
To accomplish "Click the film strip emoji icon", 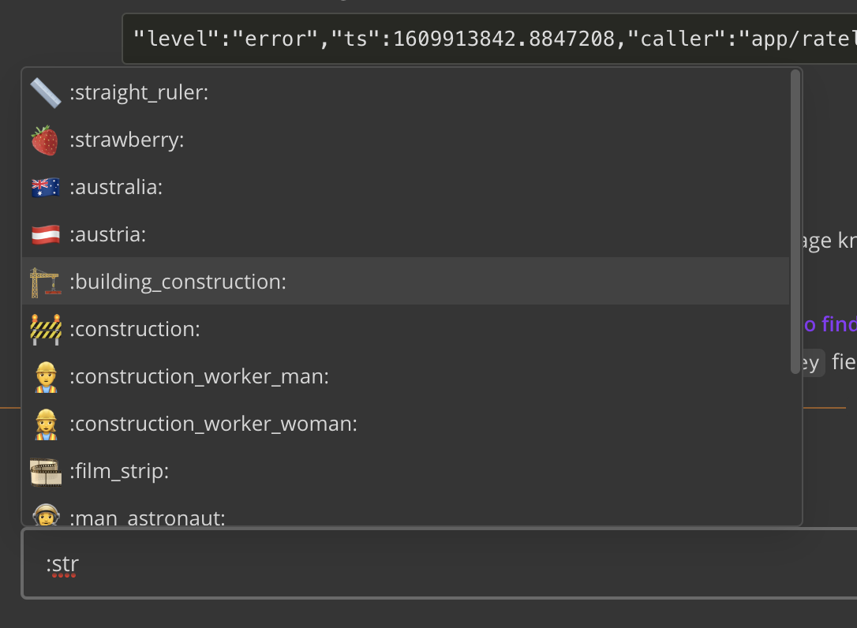I will click(x=45, y=472).
